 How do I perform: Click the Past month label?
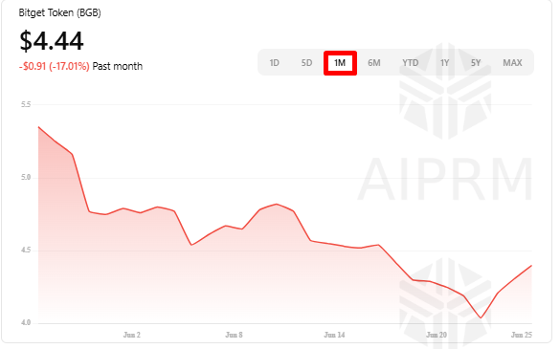118,66
